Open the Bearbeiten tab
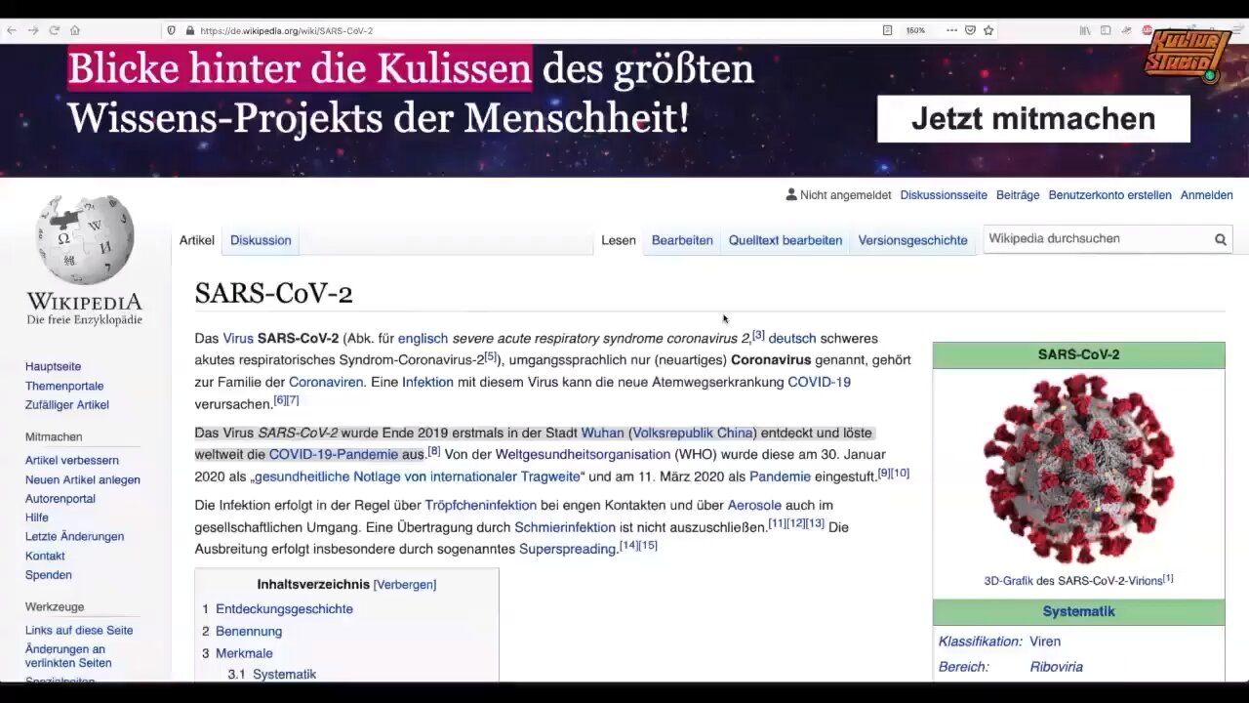Screen dimensions: 1249x703 pyautogui.click(x=682, y=240)
